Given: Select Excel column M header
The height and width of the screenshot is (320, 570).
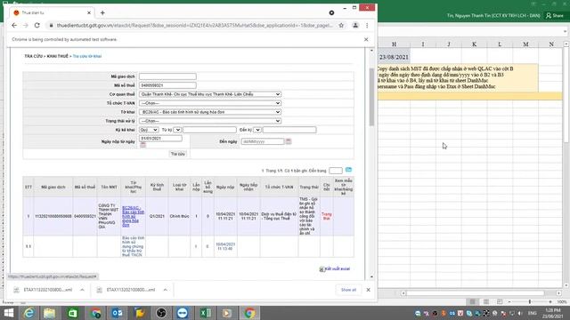Looking at the screenshot, I should [x=525, y=44].
